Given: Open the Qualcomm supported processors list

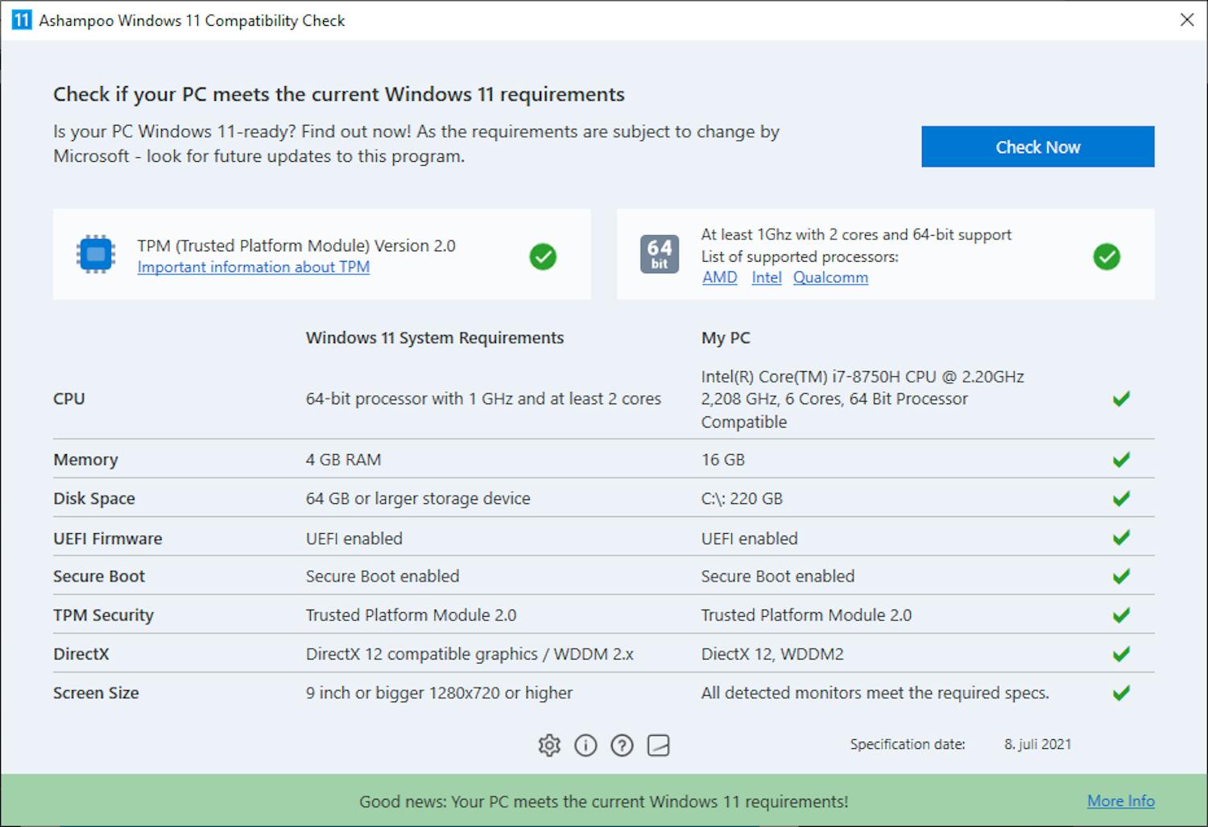Looking at the screenshot, I should click(830, 277).
